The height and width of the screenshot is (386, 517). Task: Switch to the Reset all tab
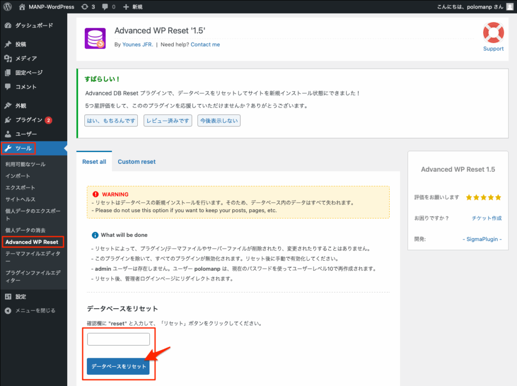(x=94, y=162)
